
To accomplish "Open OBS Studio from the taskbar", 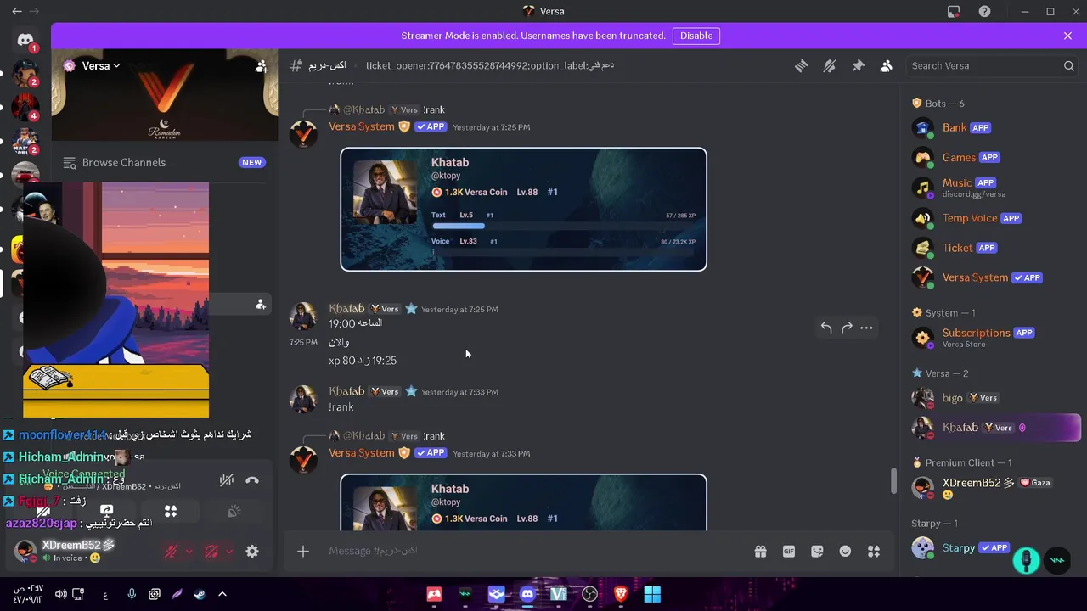I will click(589, 594).
